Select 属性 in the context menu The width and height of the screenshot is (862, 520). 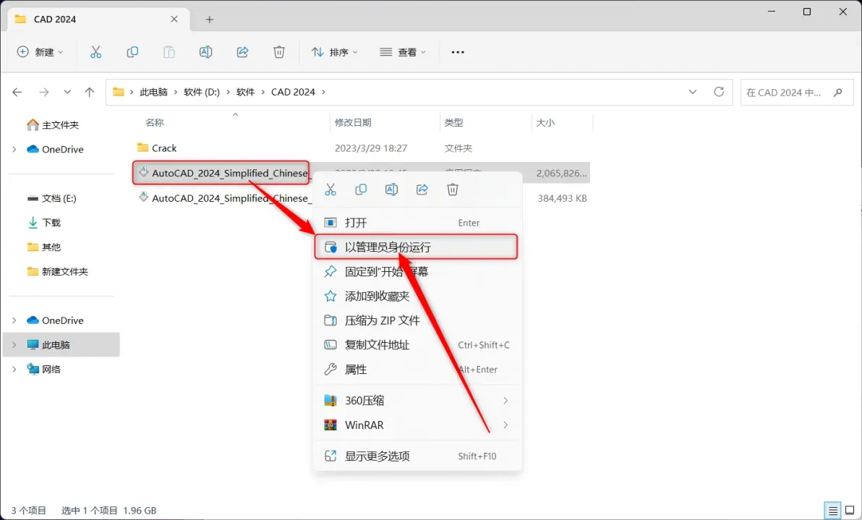point(417,370)
